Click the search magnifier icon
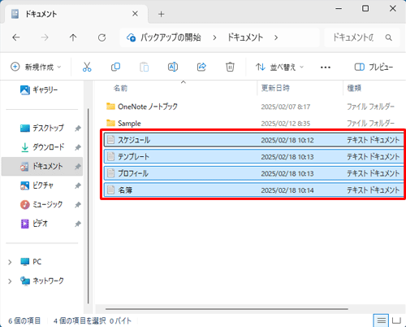The image size is (406, 327). [388, 37]
